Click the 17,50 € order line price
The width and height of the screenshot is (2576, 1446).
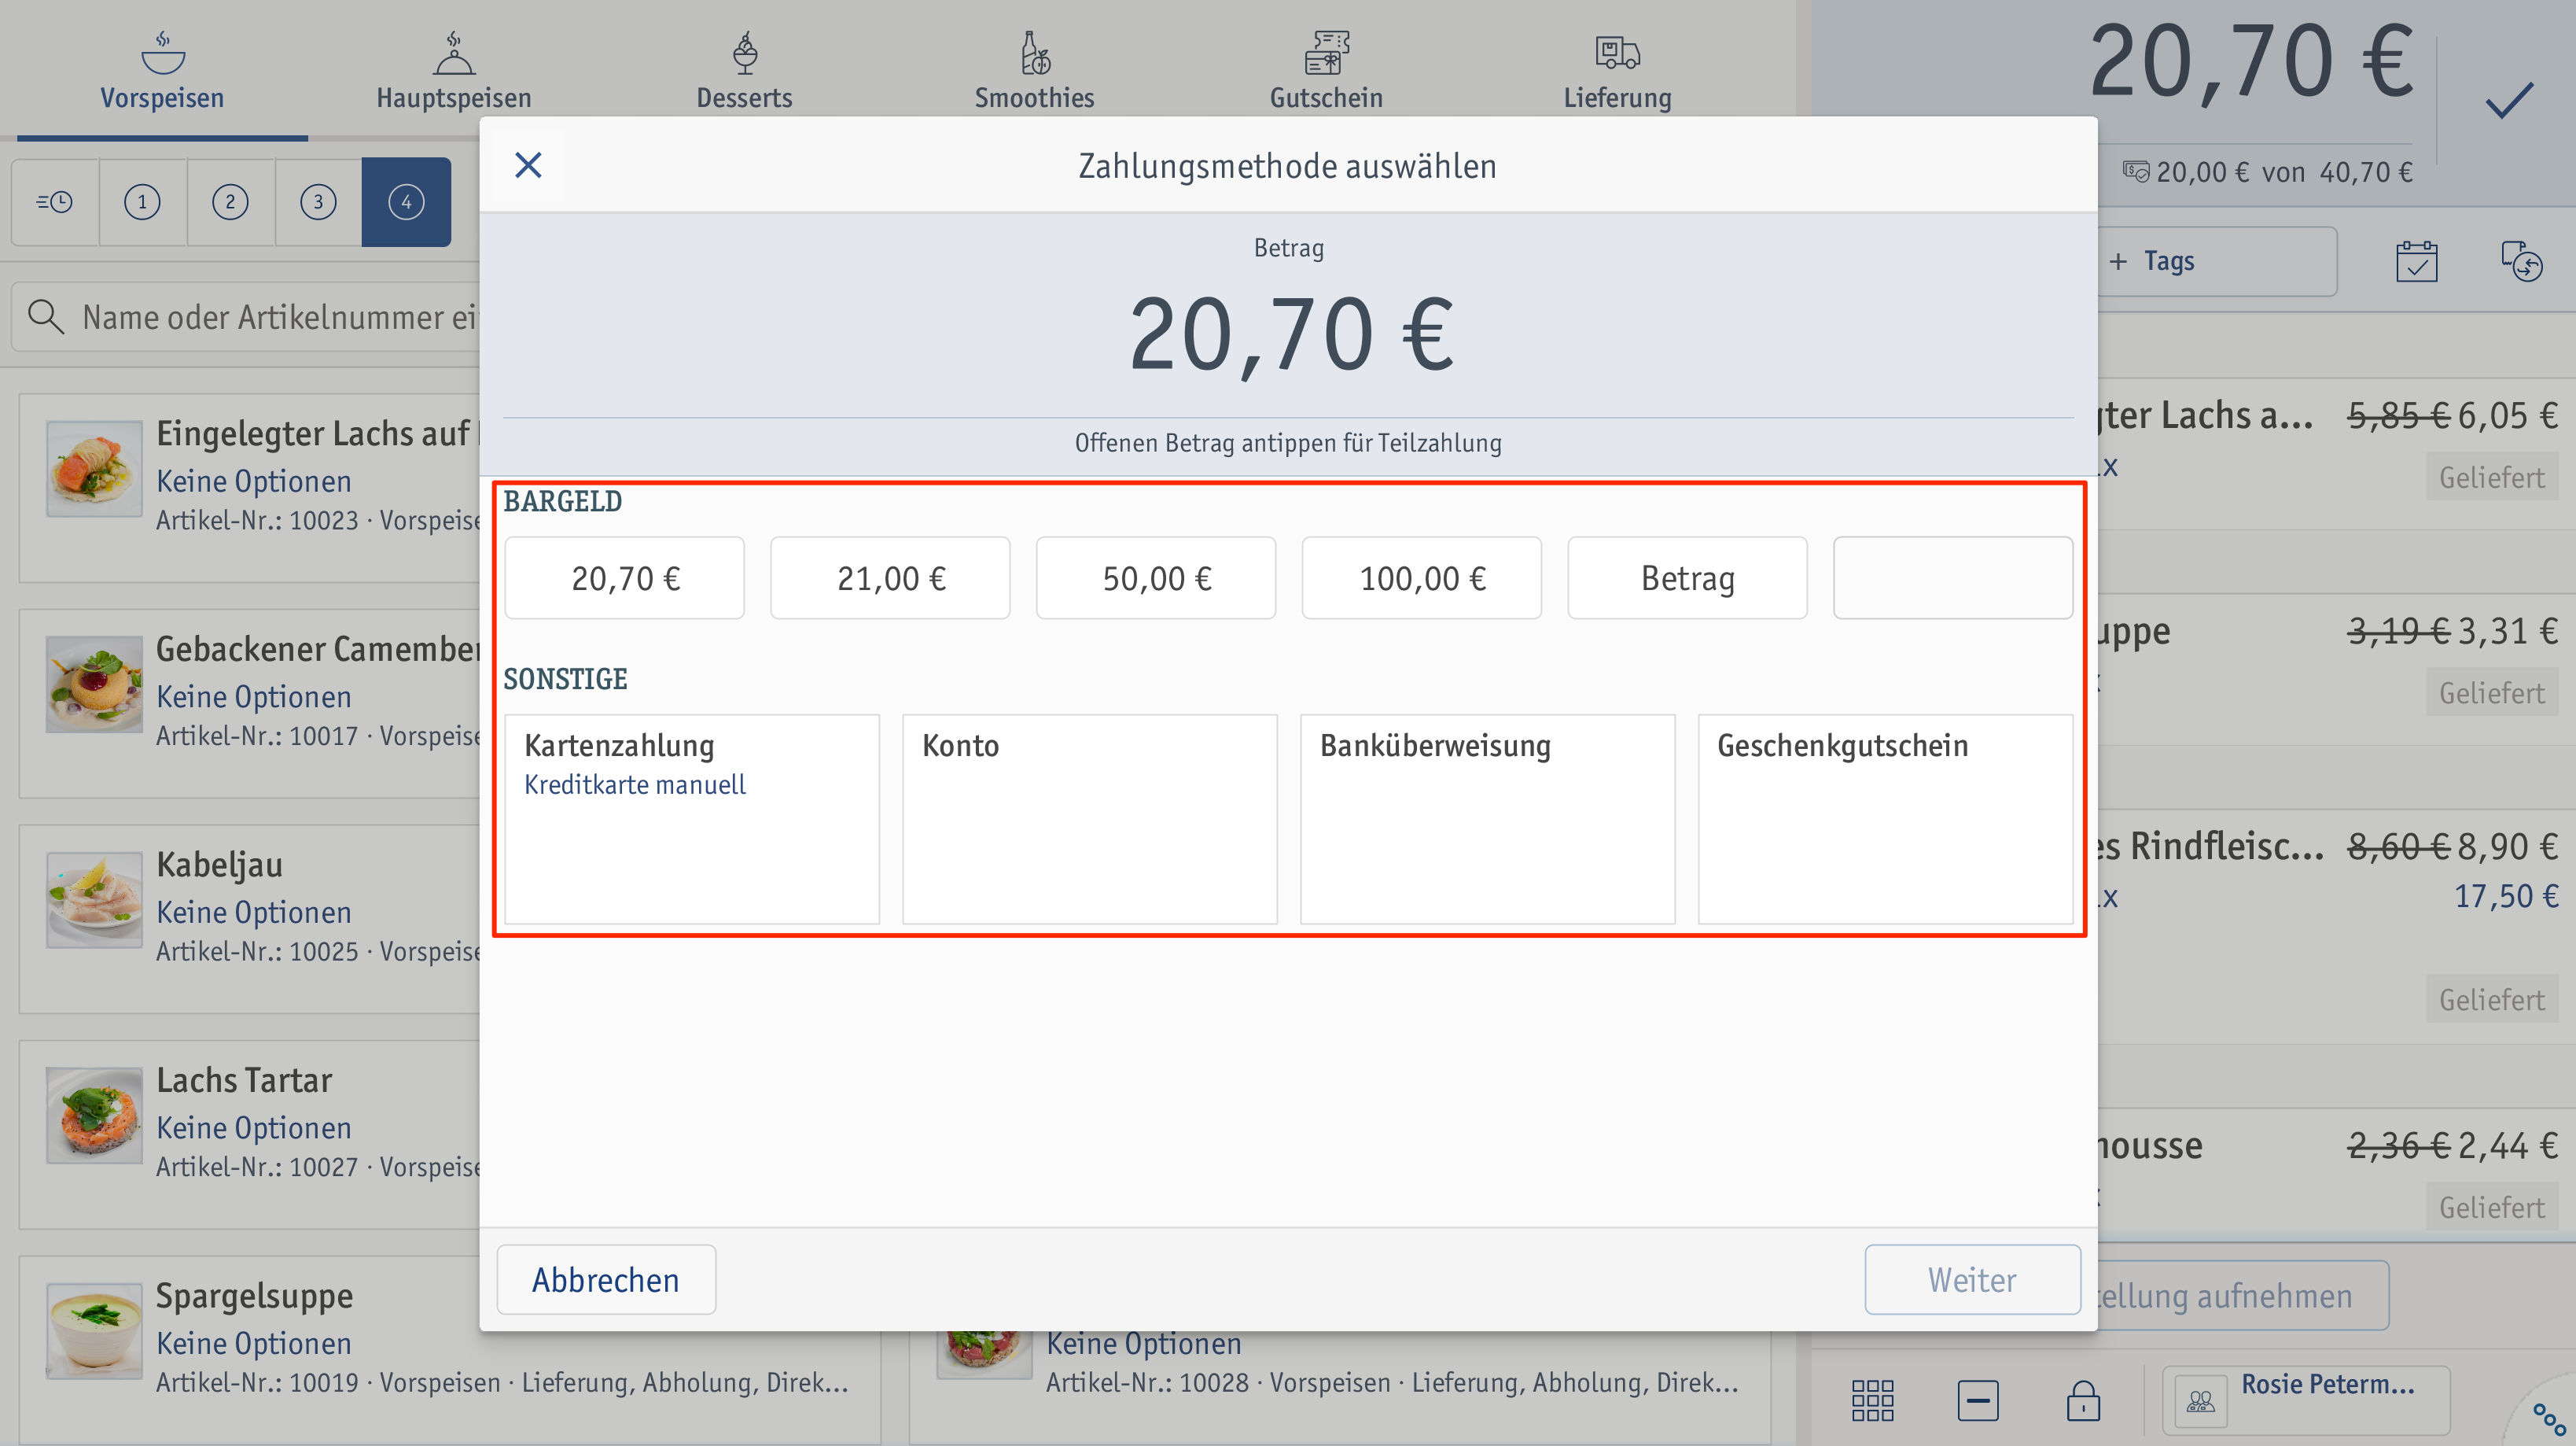tap(2506, 895)
